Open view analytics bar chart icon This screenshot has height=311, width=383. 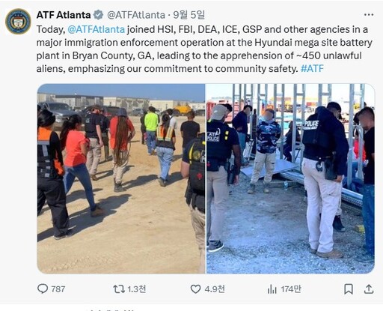(x=272, y=289)
